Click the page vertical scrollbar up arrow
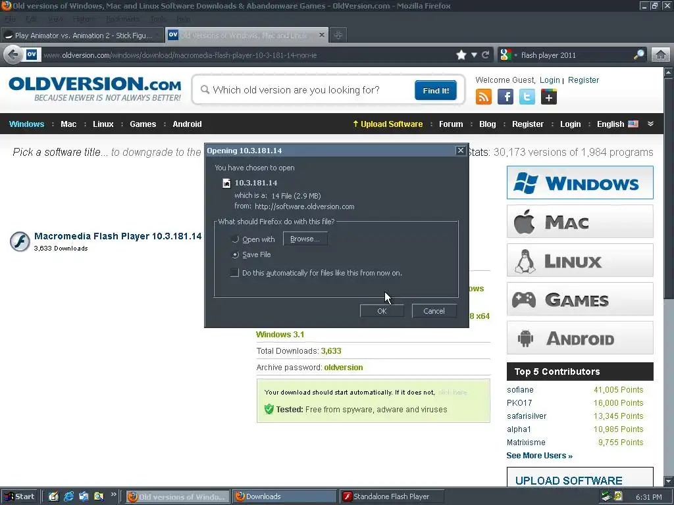The image size is (674, 505). (x=669, y=72)
